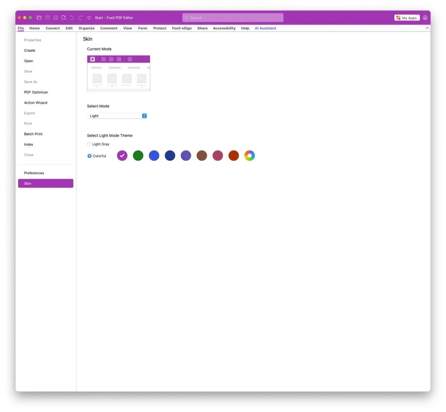Expand the customize quick access toolbar arrow
This screenshot has width=446, height=412.
(89, 18)
